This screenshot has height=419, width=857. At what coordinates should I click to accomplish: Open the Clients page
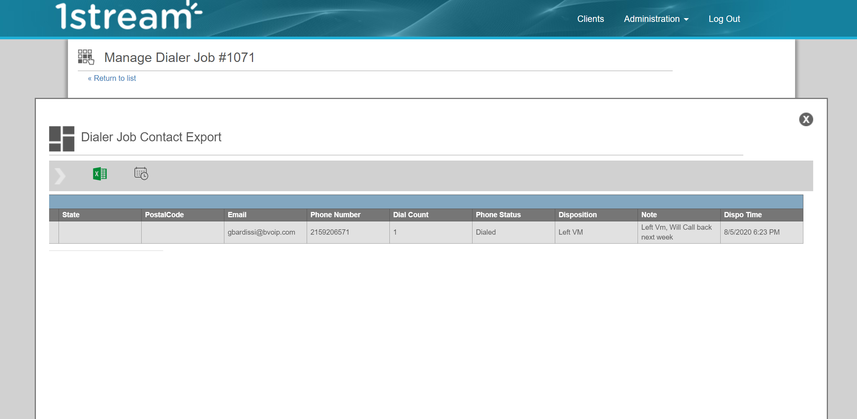point(590,19)
